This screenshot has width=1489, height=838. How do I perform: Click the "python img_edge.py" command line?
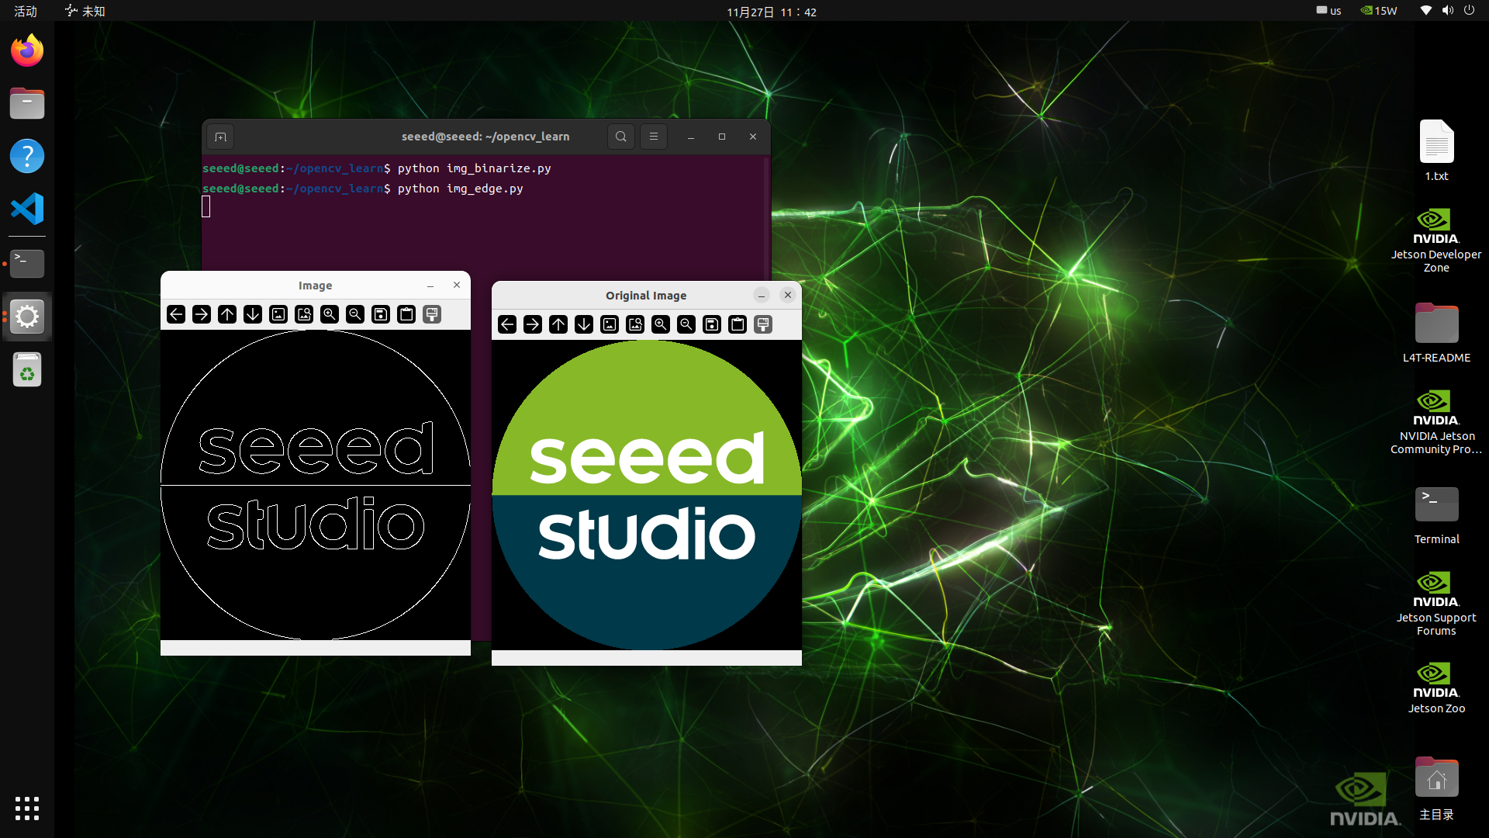(461, 189)
